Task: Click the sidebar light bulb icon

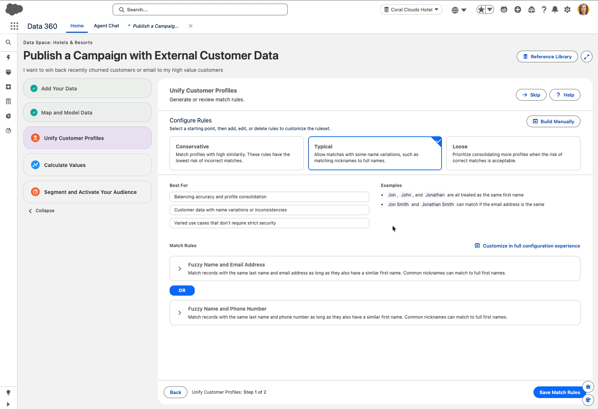Action: click(x=8, y=393)
